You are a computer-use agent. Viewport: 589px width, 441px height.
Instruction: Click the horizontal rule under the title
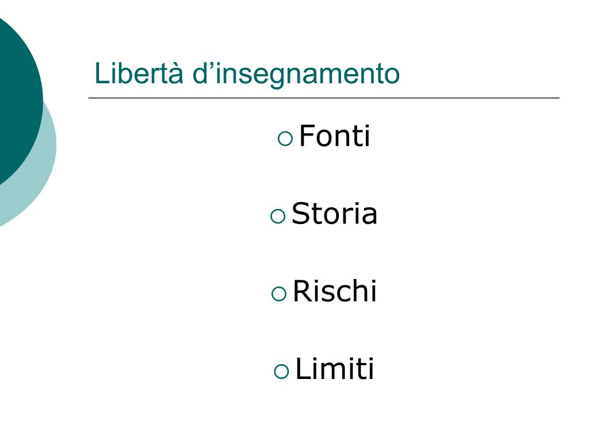click(x=324, y=98)
